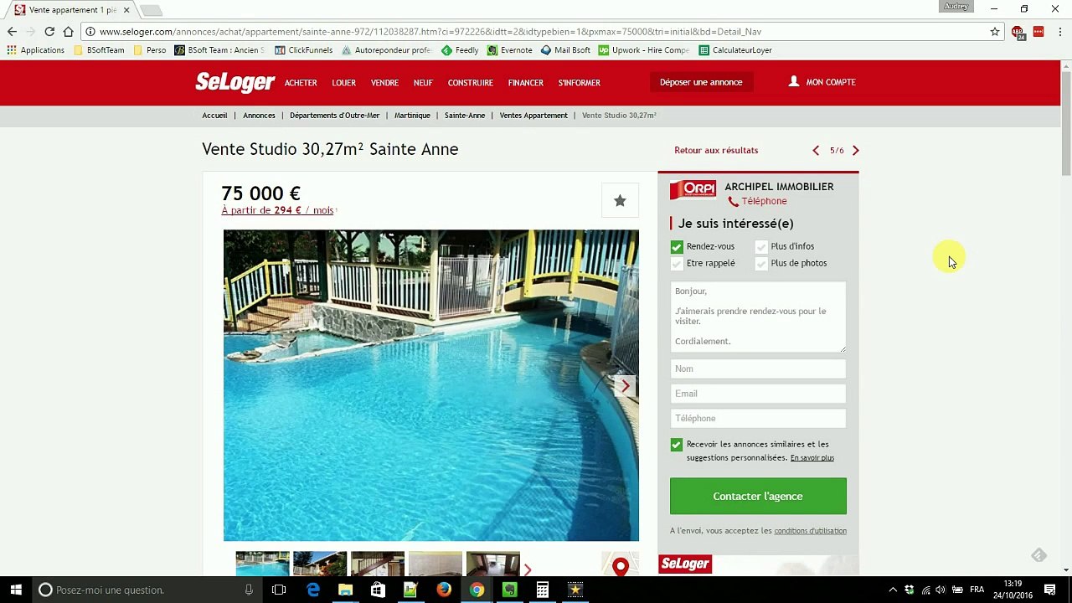Check the Plus d'infos checkbox

pyautogui.click(x=761, y=247)
